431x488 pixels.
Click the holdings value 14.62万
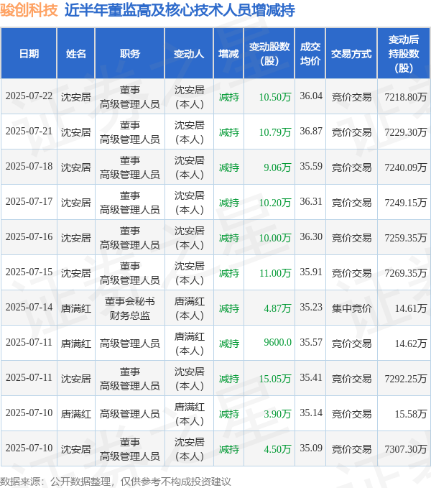coord(411,344)
